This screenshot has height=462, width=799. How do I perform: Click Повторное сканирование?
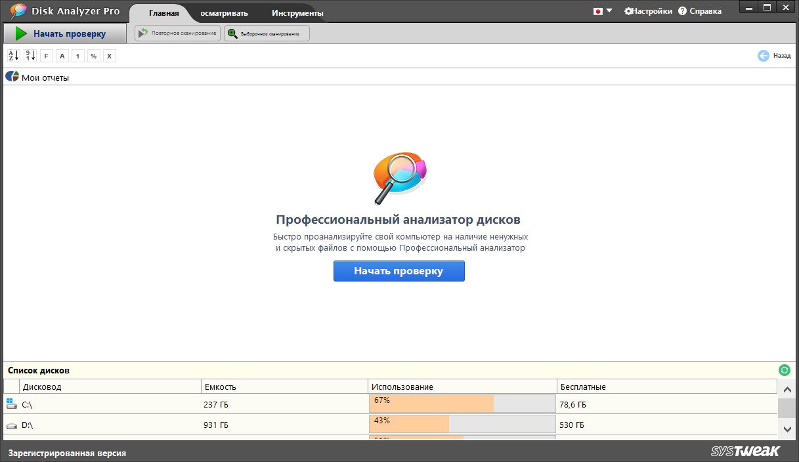pos(177,33)
